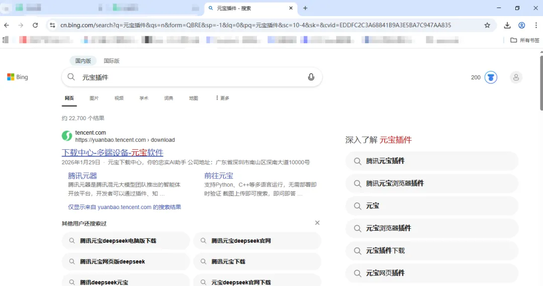Close the 元宝插件 - 搜索 tab
The image size is (543, 286).
291,8
